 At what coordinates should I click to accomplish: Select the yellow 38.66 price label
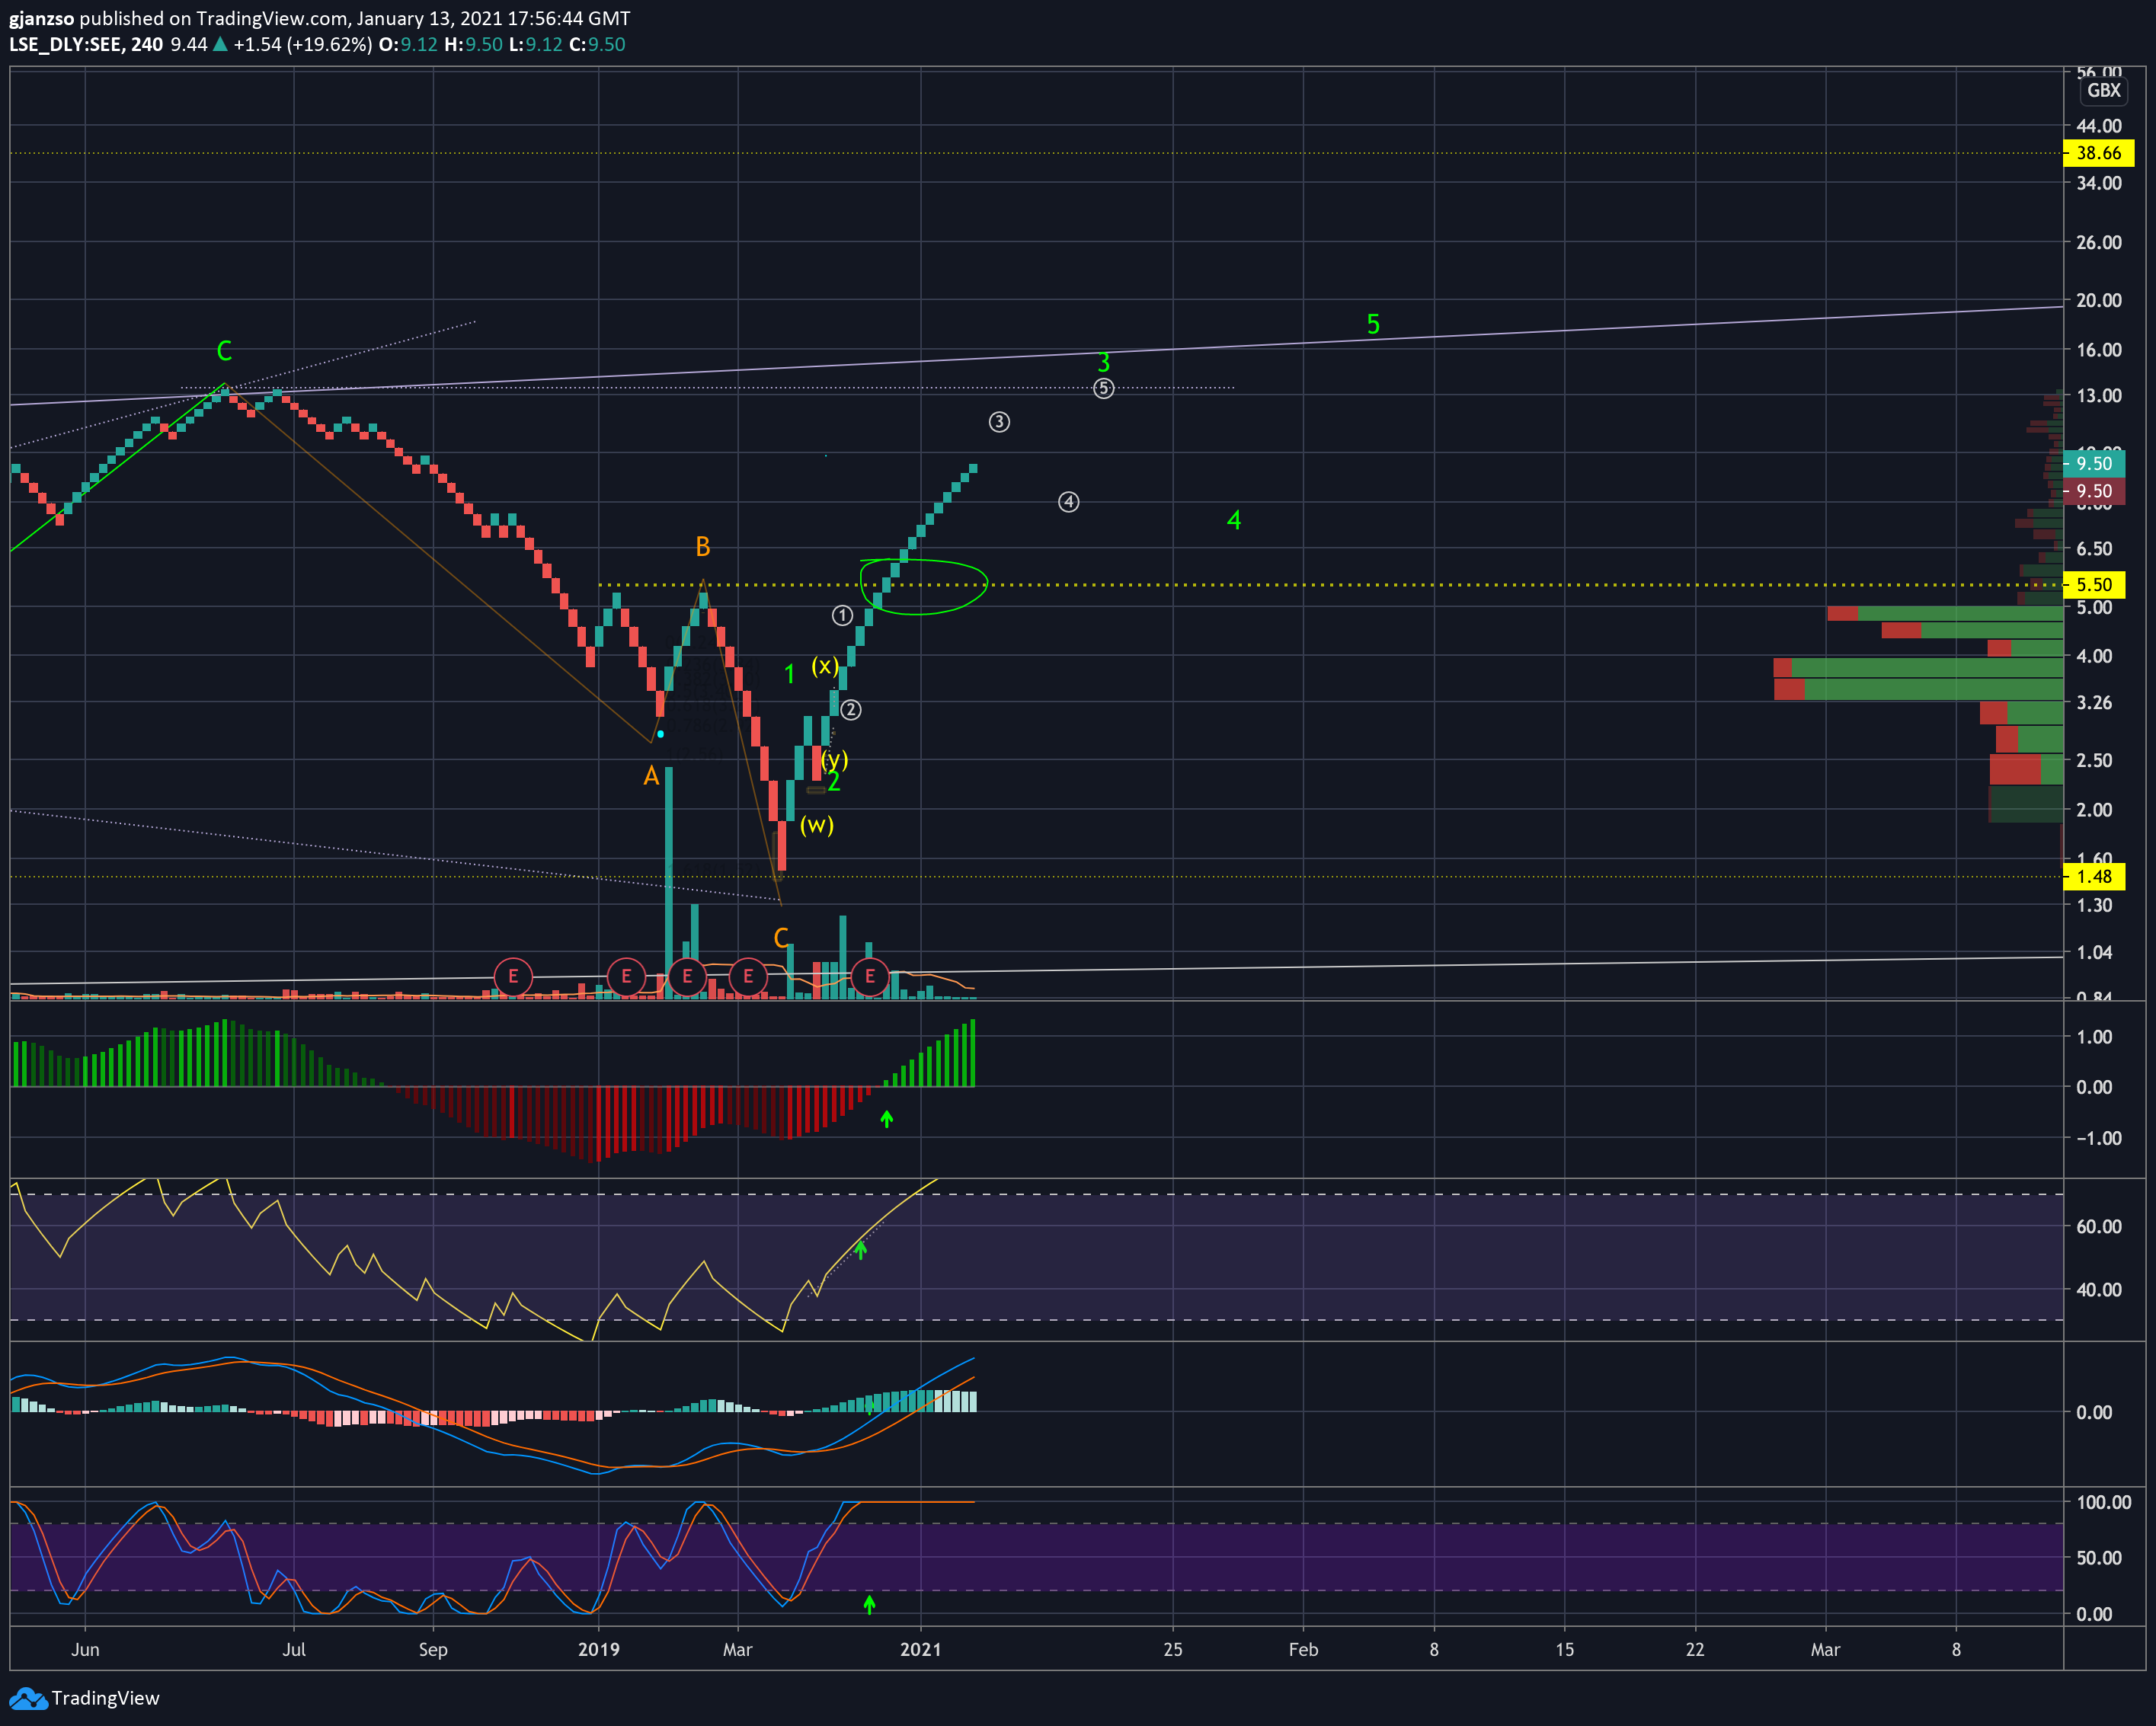click(x=2098, y=153)
